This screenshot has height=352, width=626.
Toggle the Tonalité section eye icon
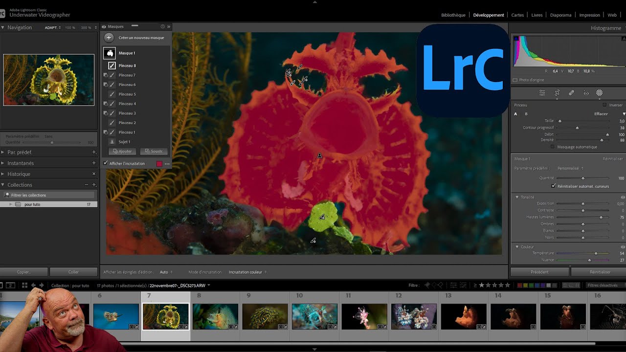point(623,198)
